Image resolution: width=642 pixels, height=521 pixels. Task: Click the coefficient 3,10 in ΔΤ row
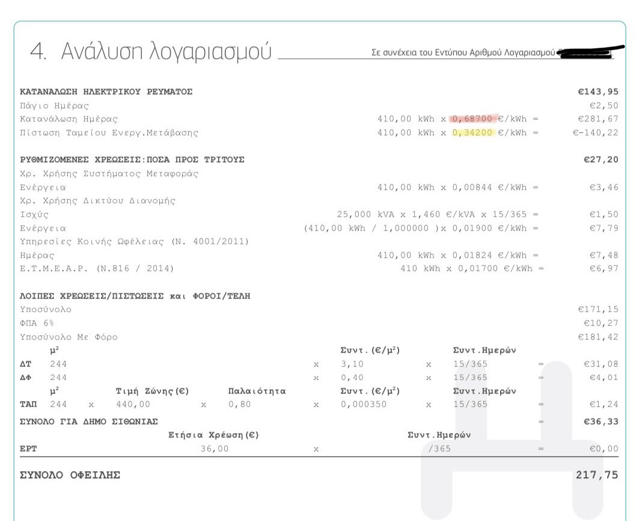click(x=352, y=364)
